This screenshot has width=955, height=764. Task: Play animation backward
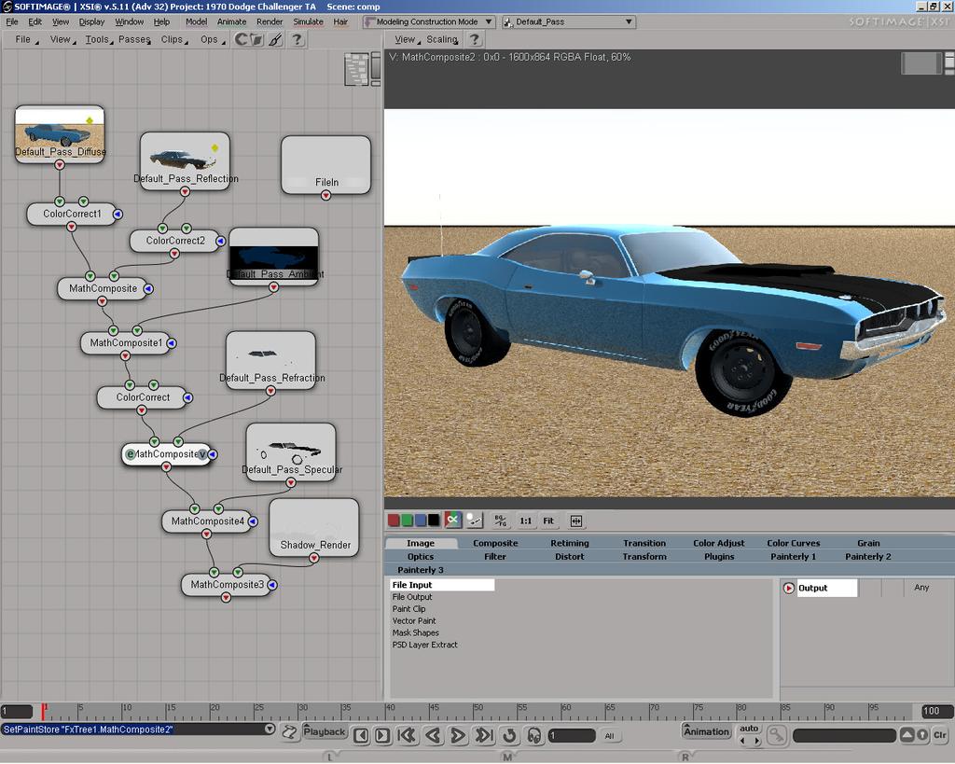click(433, 736)
